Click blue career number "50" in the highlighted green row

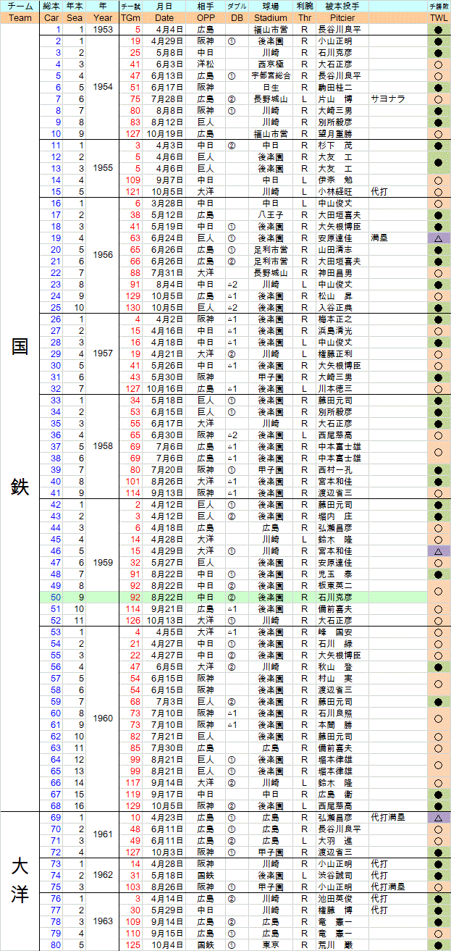click(x=56, y=597)
